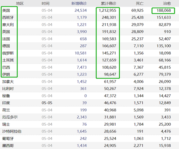Click India's date cell 05-05
This screenshot has height=149, width=179.
point(47,103)
